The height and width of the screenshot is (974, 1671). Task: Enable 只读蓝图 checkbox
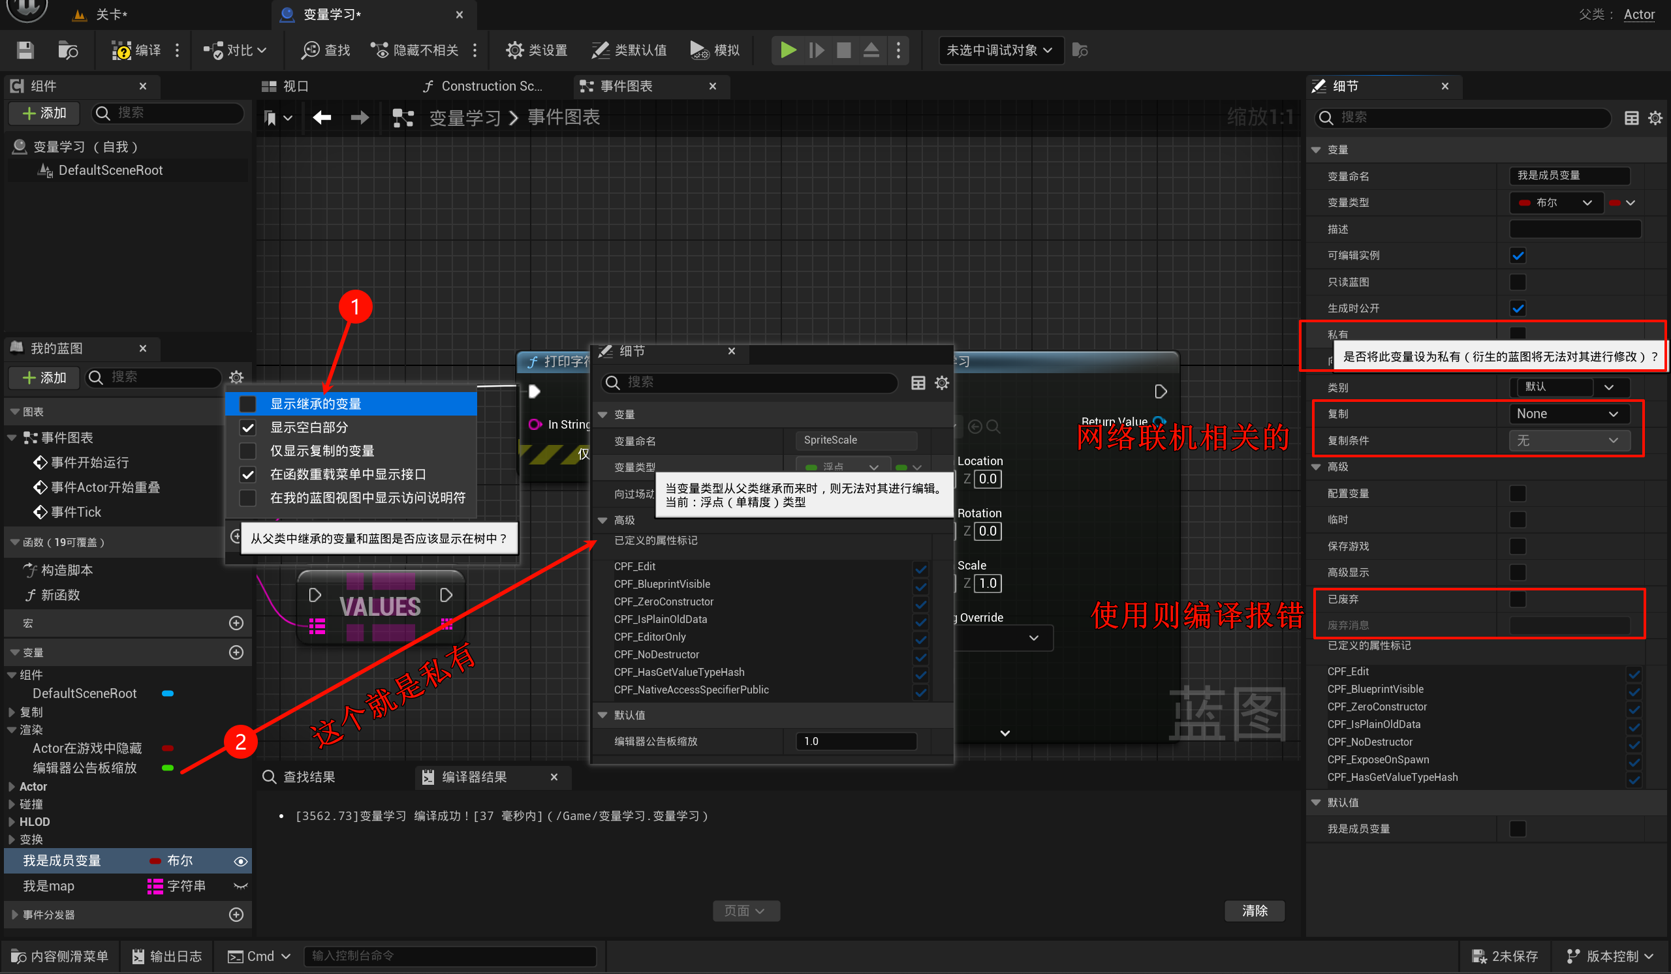click(x=1517, y=282)
